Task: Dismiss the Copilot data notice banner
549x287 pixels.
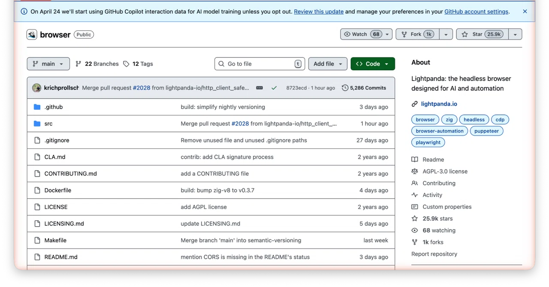Action: (525, 12)
